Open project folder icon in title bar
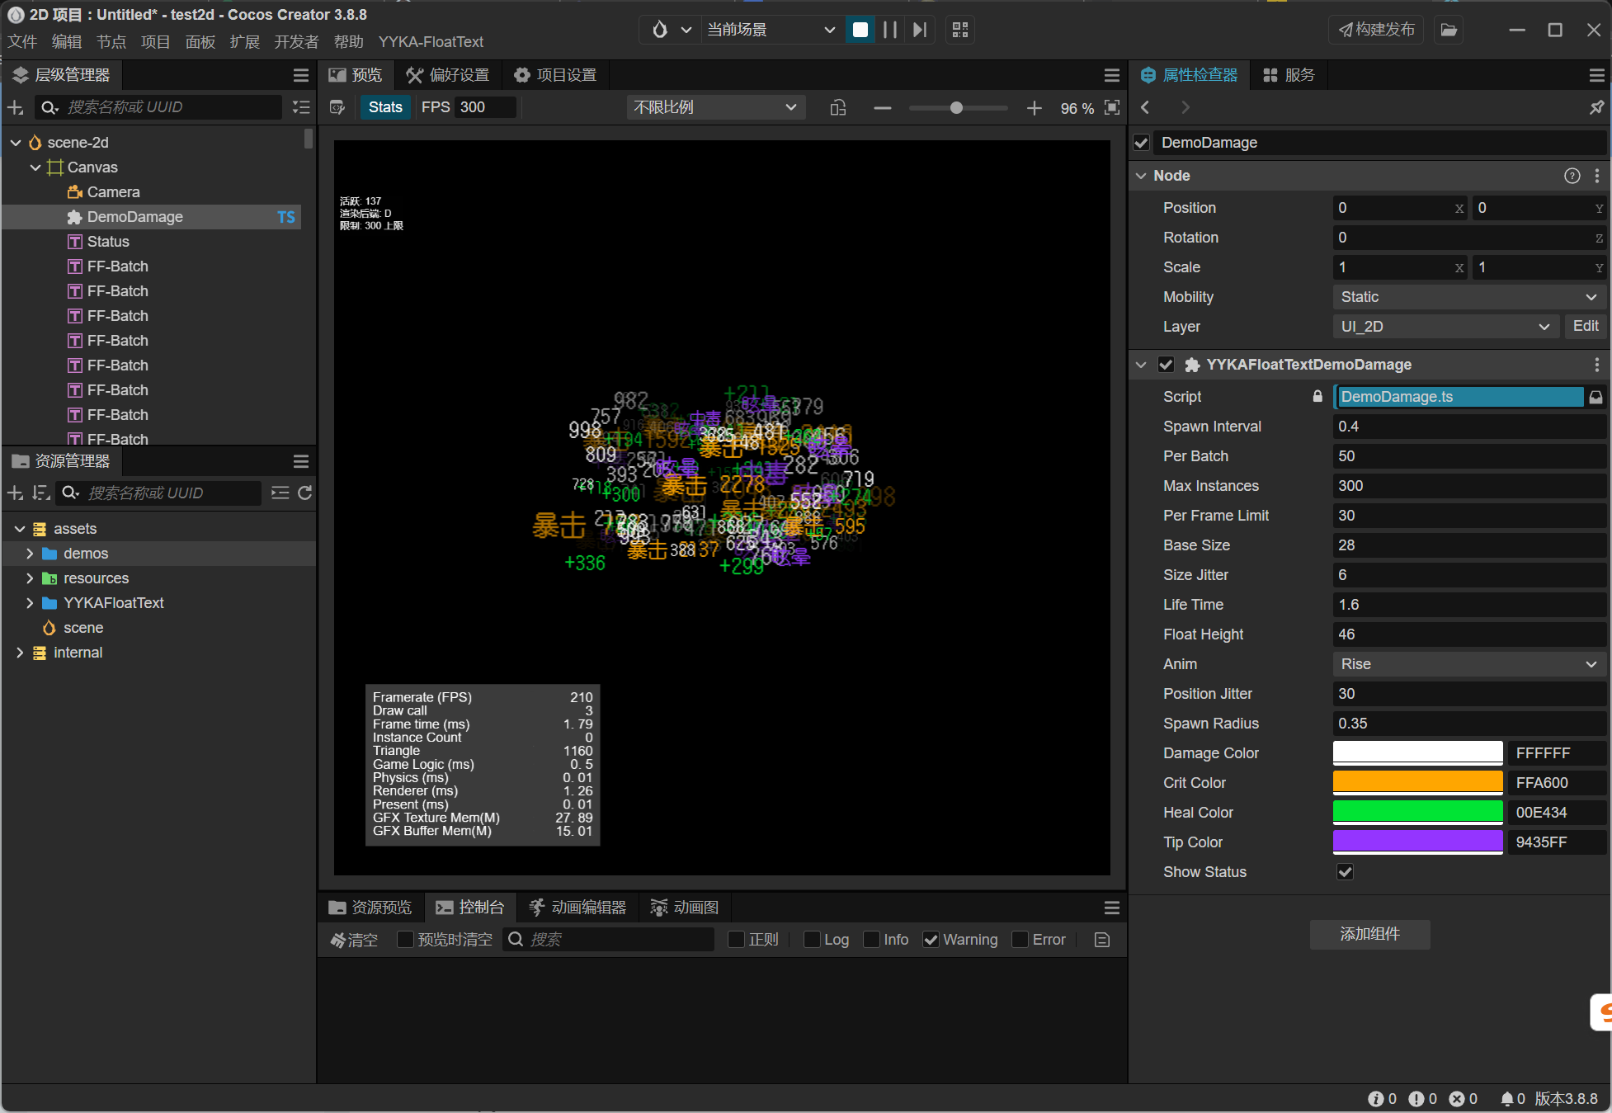Image resolution: width=1612 pixels, height=1113 pixels. click(1449, 30)
